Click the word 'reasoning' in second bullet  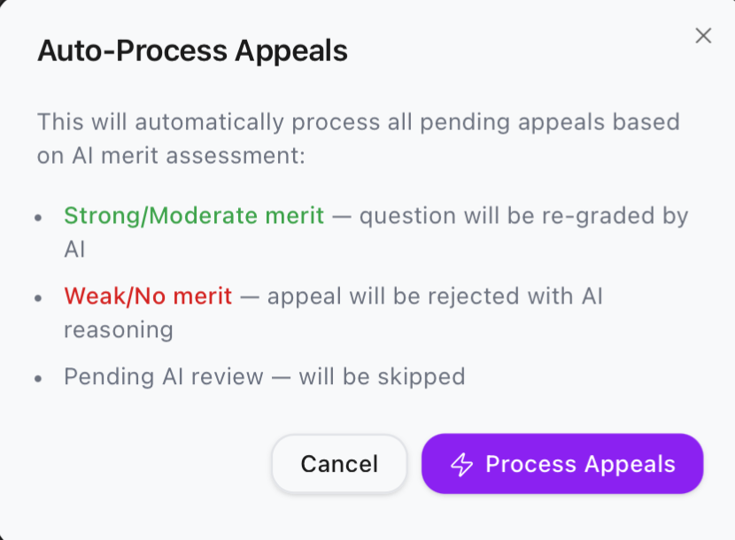(x=118, y=329)
